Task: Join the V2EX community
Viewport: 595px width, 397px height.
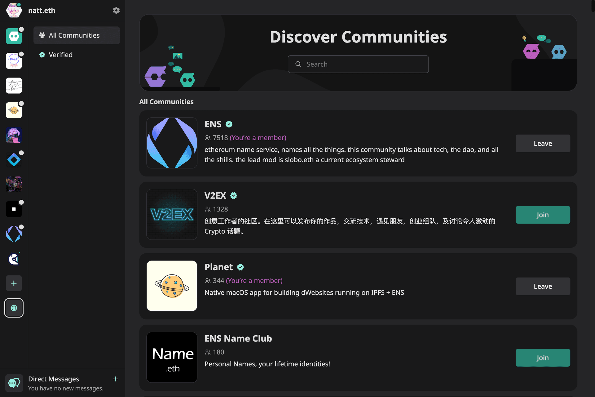Action: [x=543, y=215]
